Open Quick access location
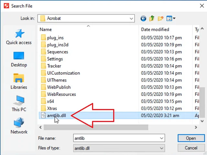This screenshot has height=155, width=207. 19,37
